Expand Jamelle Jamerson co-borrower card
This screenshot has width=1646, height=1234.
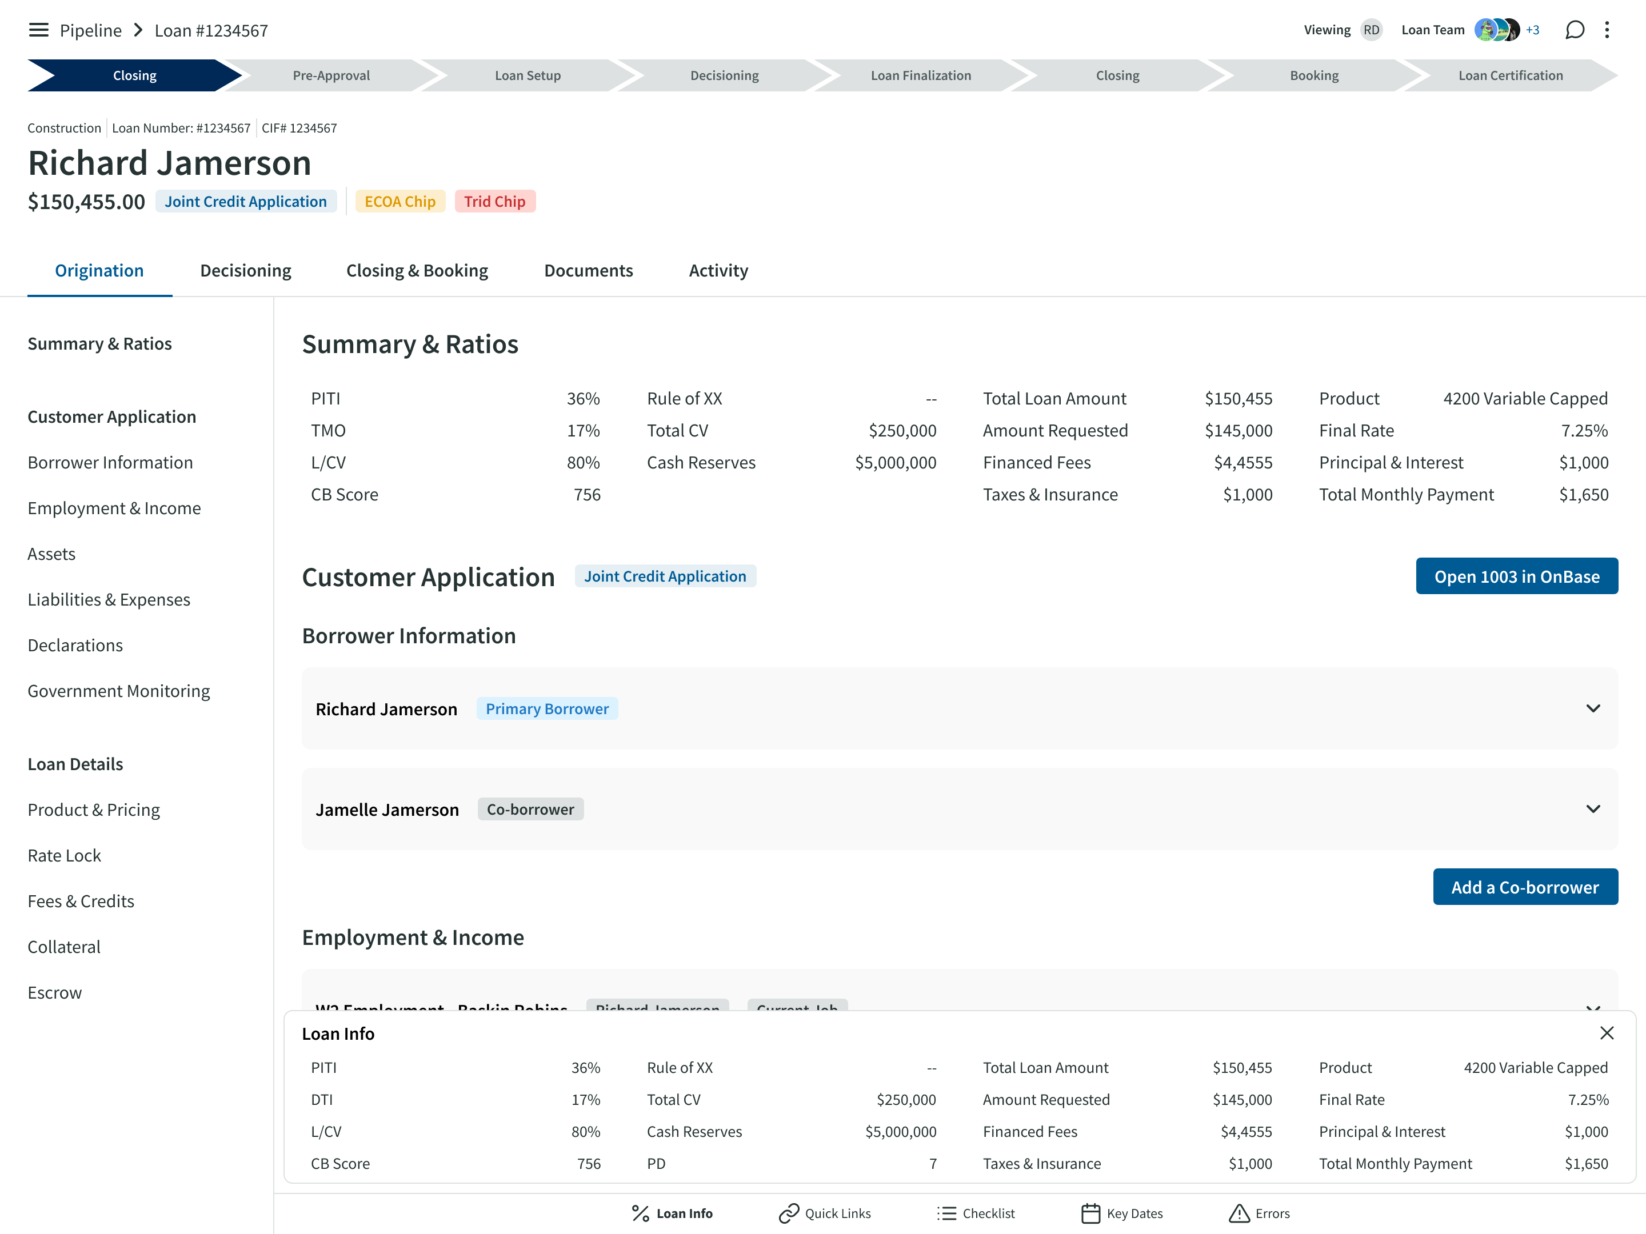tap(1592, 808)
